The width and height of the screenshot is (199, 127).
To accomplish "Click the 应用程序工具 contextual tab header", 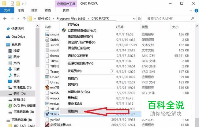I will point(66,4).
